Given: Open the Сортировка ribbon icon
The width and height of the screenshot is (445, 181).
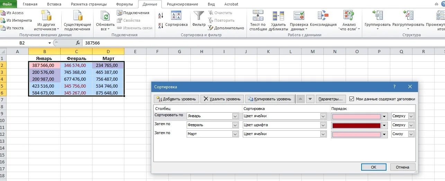Looking at the screenshot, I should 176,19.
